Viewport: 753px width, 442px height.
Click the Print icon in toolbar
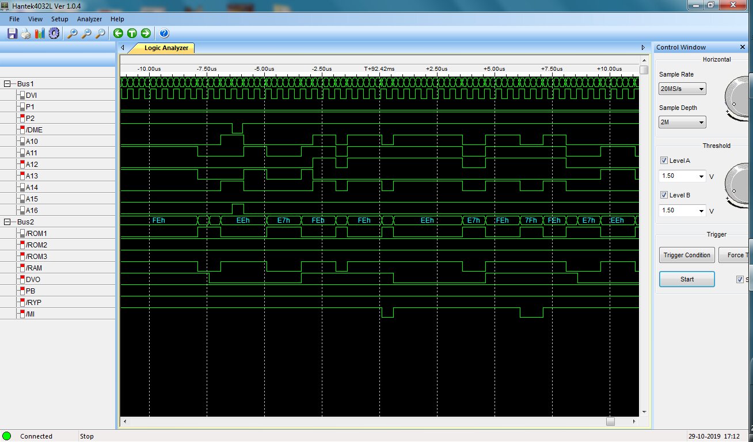point(26,33)
